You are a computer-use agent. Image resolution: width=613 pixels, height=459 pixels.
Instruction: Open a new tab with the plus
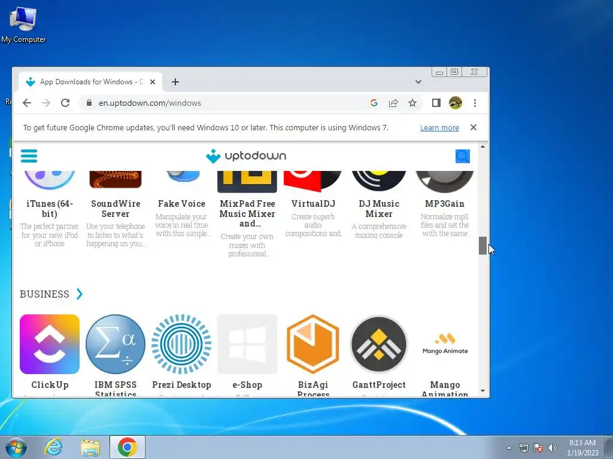(175, 82)
